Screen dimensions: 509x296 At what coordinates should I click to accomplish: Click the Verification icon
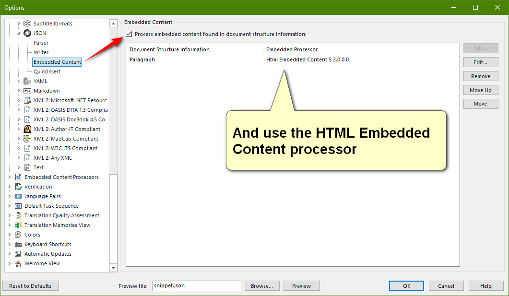tap(18, 187)
